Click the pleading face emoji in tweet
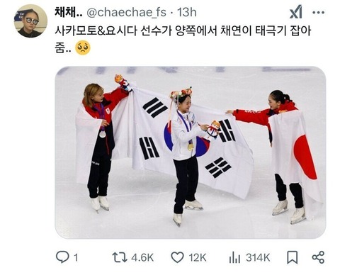The height and width of the screenshot is (275, 340). (x=83, y=47)
